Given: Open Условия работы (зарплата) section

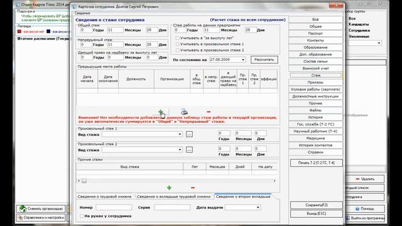Looking at the screenshot, I should pos(315,89).
